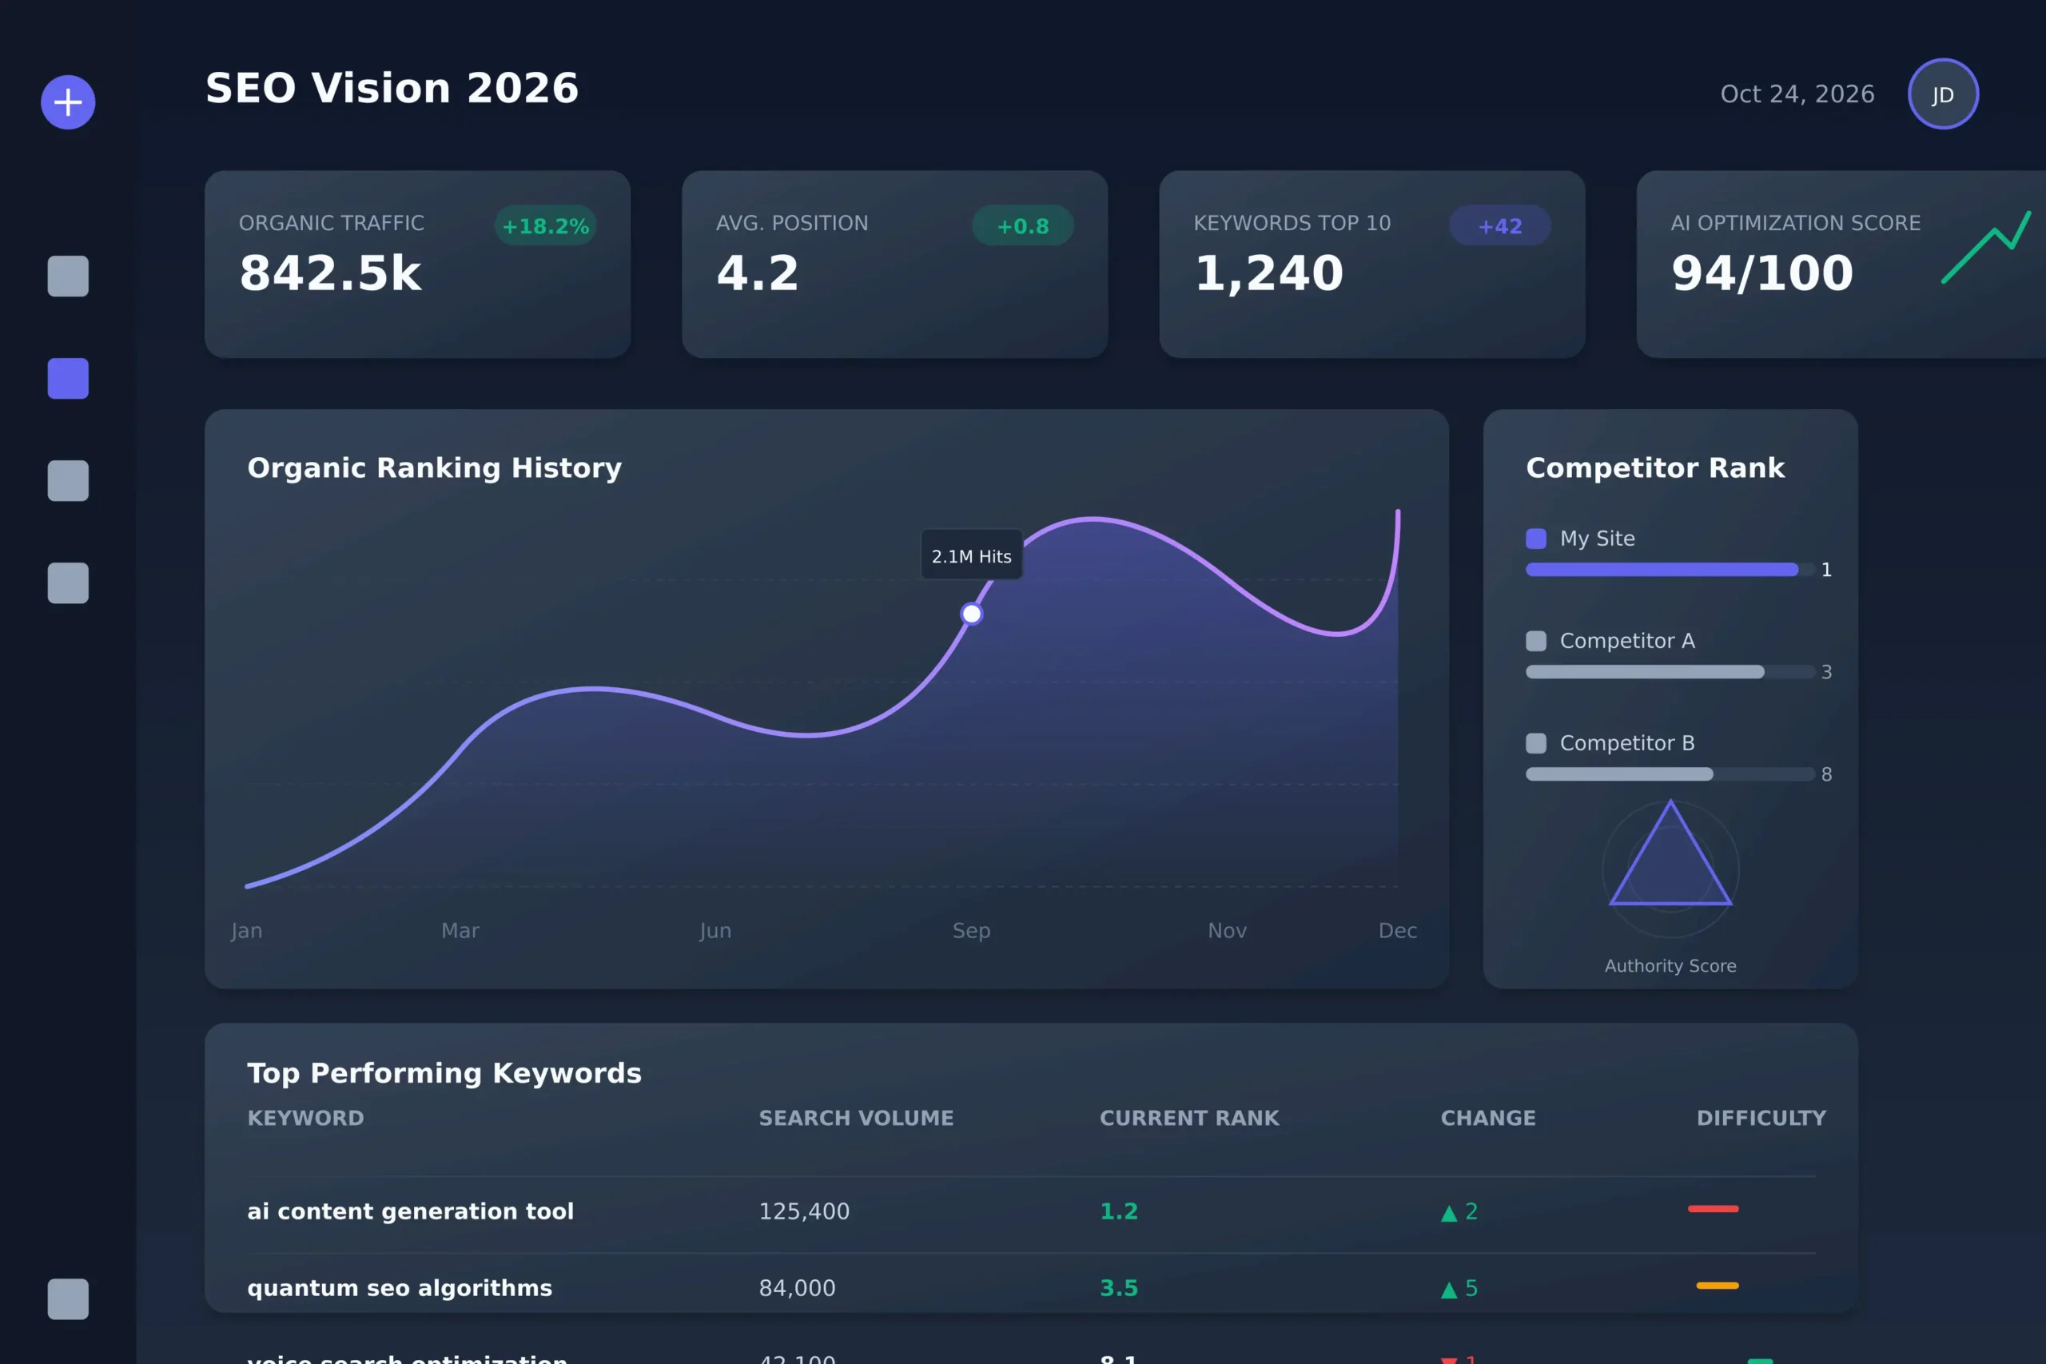
Task: Click the 1,240 keywords value
Action: 1268,273
